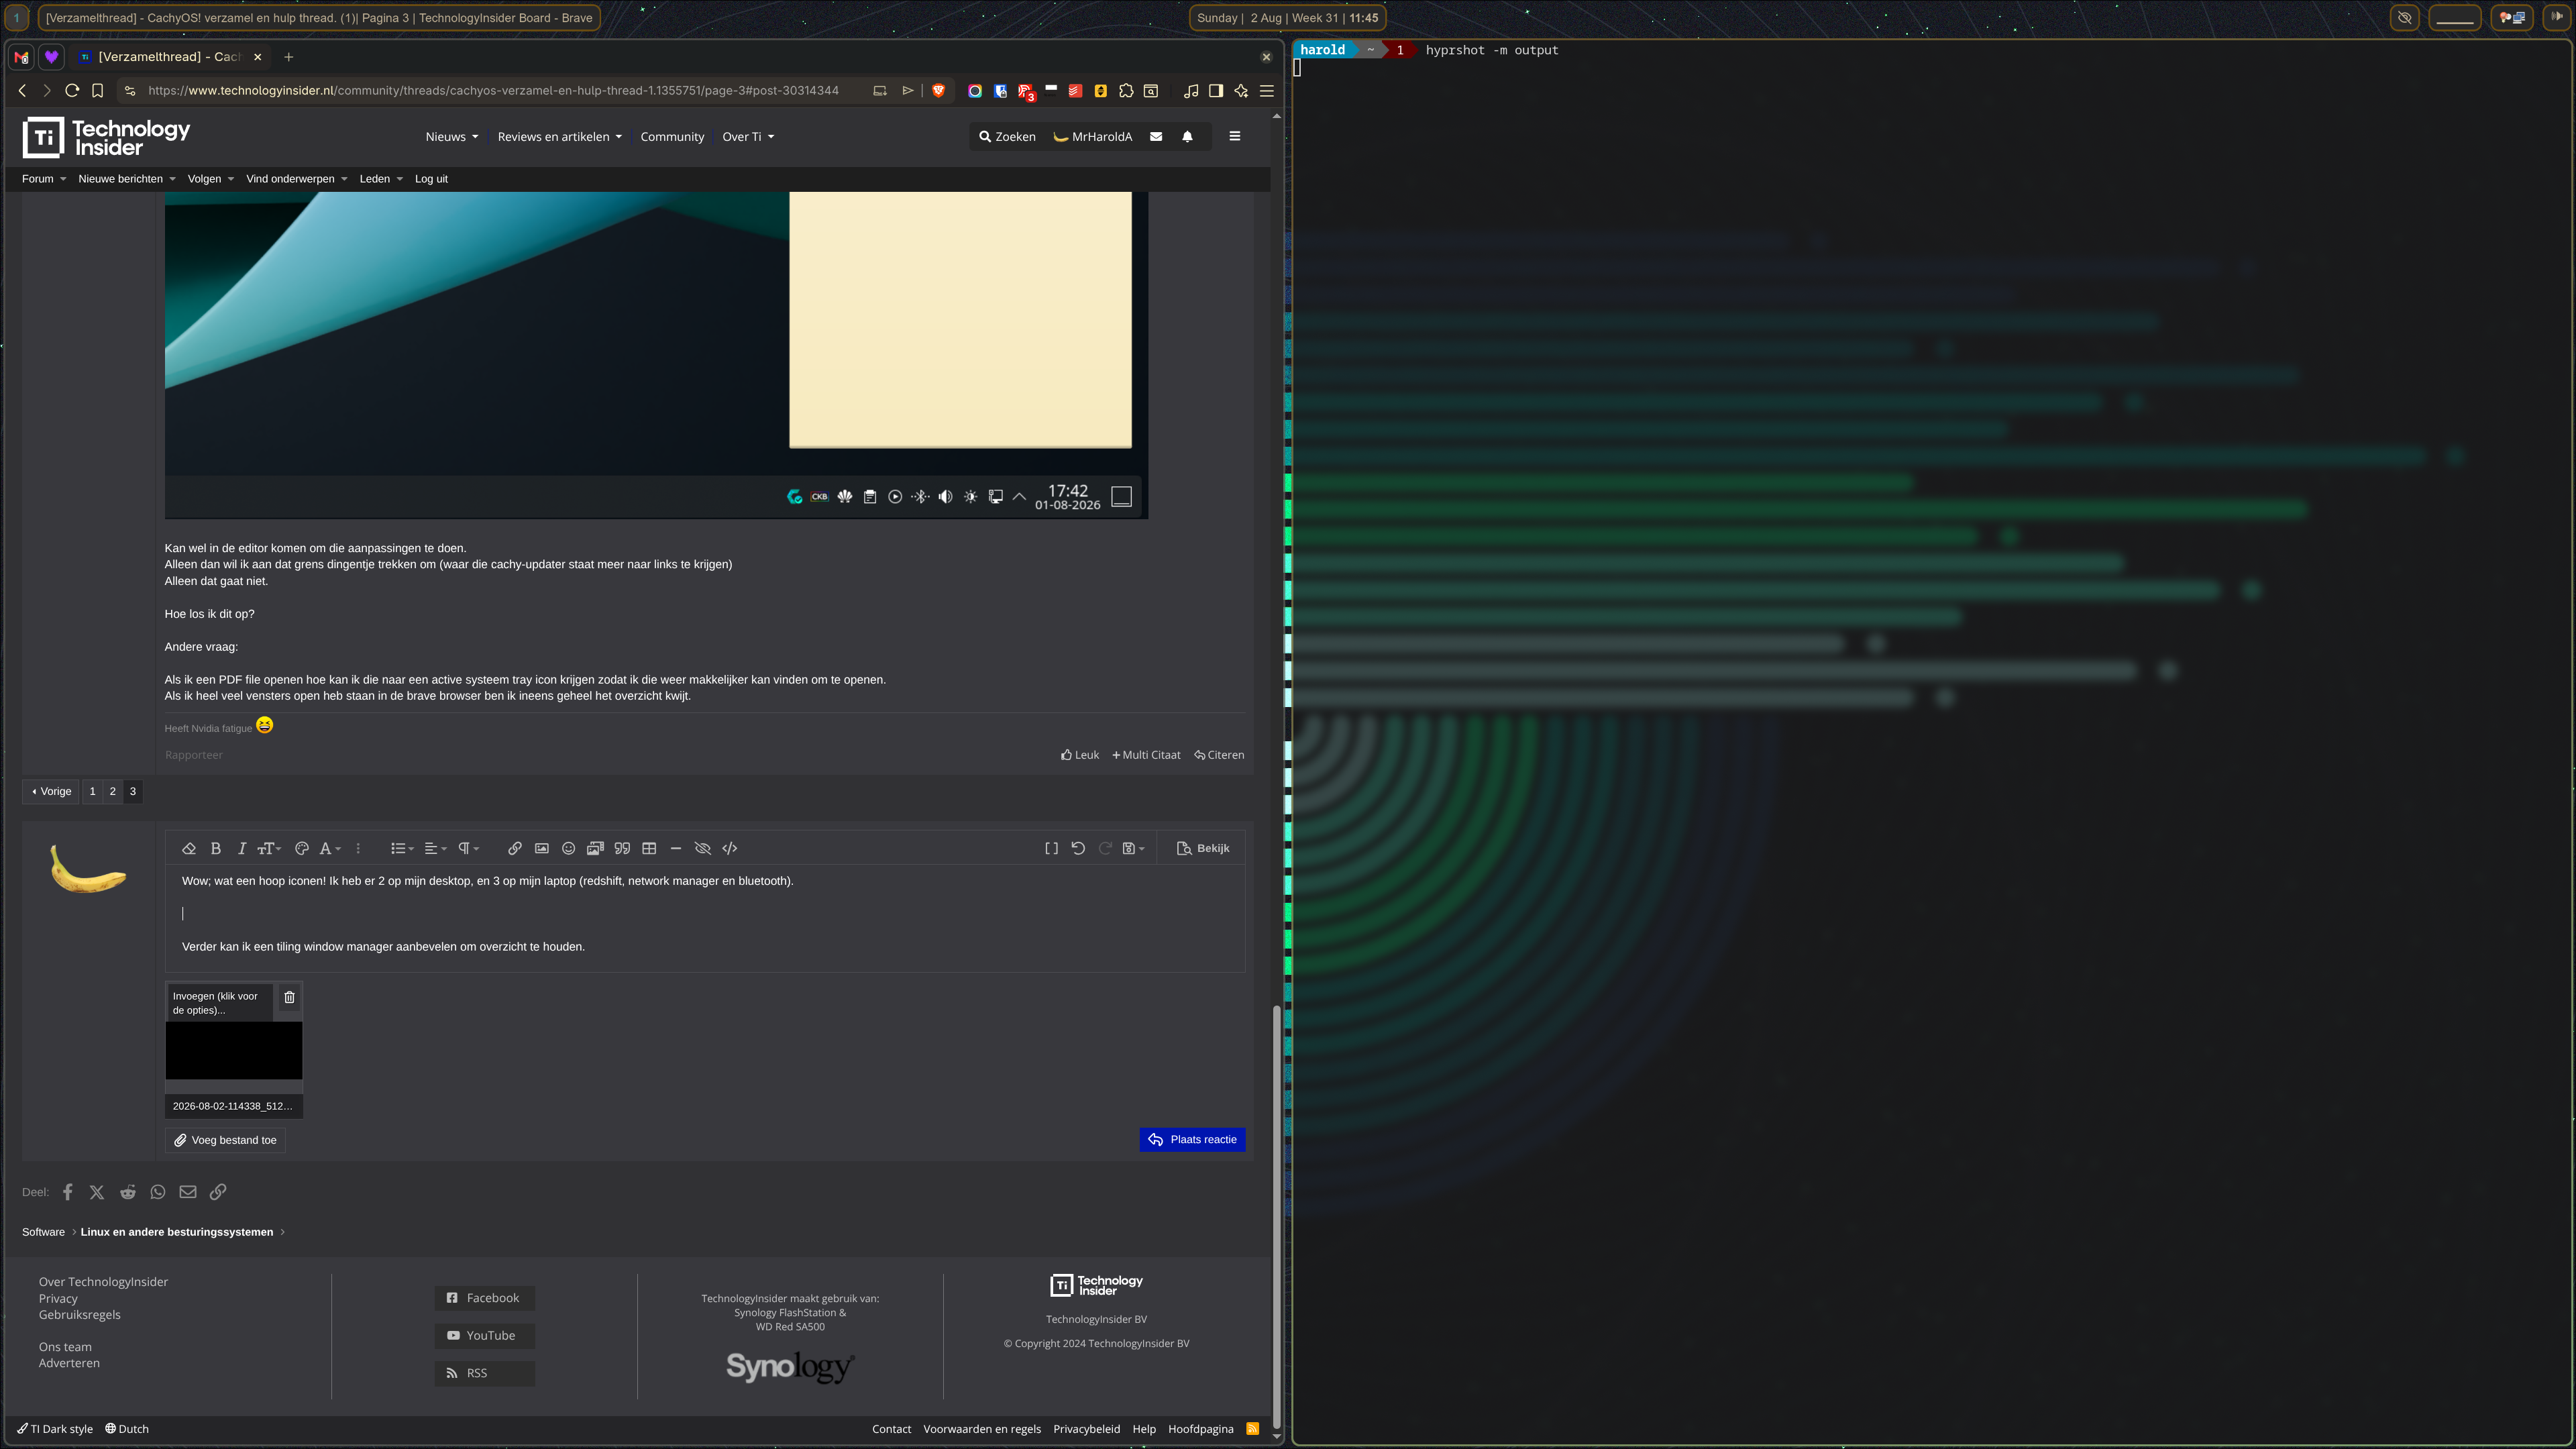Share the thread on Reddit

pos(128,1193)
